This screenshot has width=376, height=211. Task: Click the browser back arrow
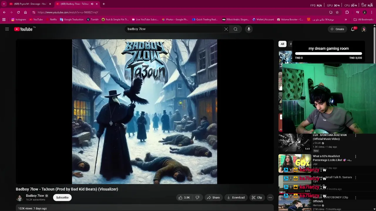[4, 12]
